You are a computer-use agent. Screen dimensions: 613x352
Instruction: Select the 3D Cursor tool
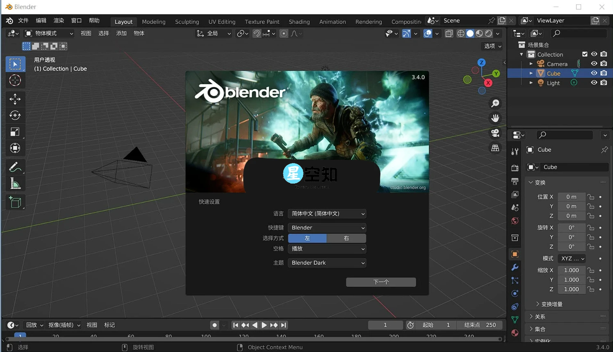tap(15, 80)
